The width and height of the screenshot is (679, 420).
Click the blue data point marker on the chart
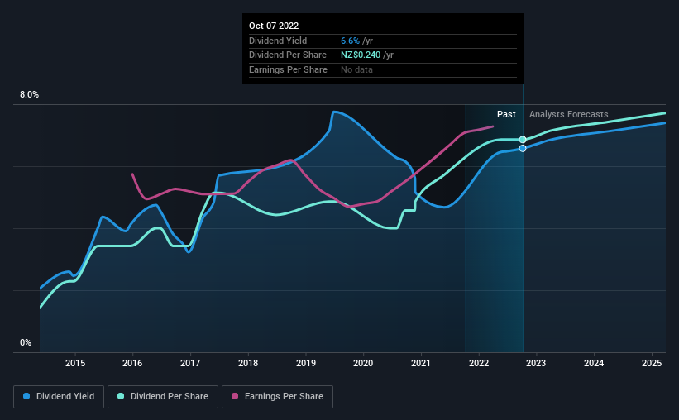pos(523,149)
